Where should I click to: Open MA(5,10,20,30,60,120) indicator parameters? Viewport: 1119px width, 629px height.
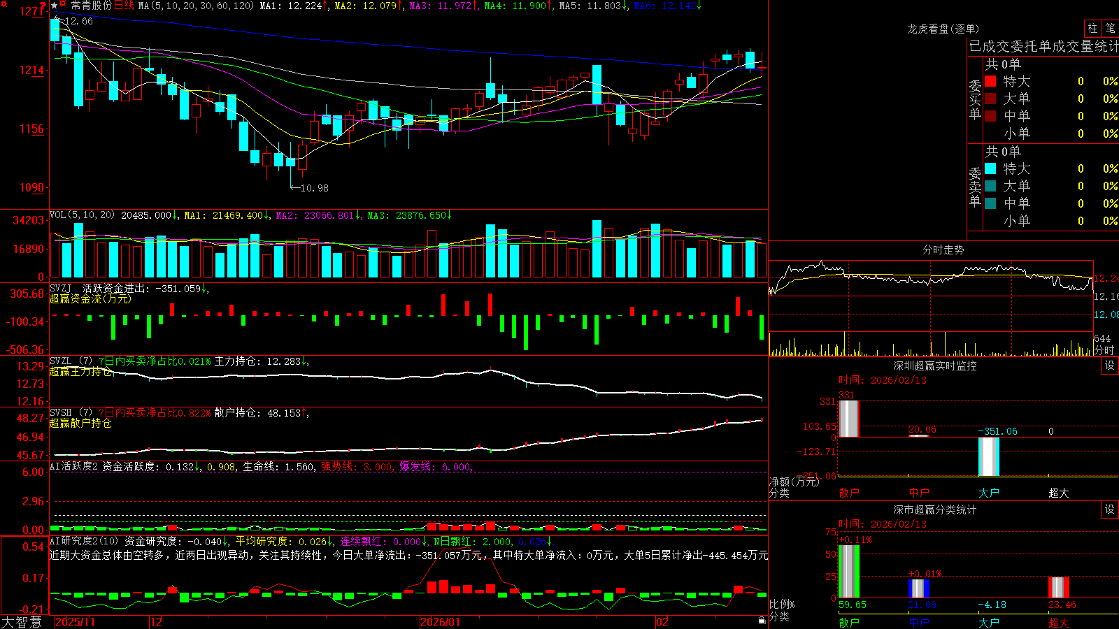click(x=196, y=6)
